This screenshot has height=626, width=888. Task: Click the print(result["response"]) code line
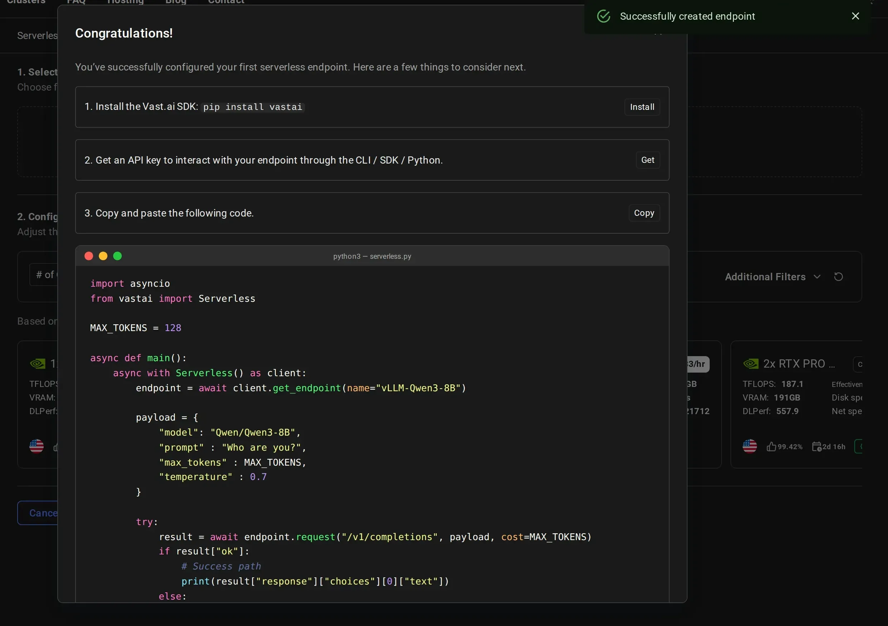tap(315, 581)
